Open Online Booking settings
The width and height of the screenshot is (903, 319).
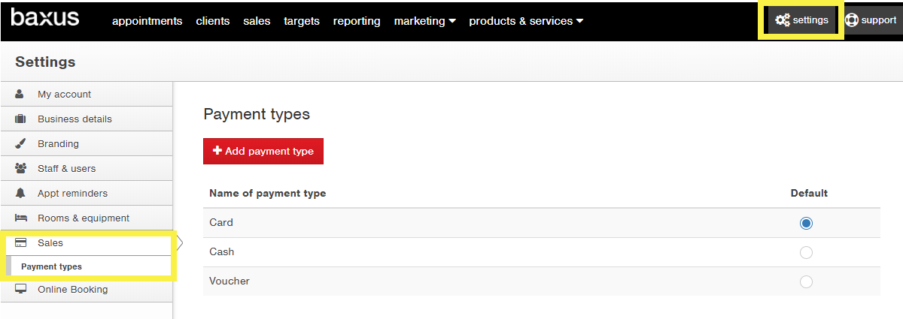[87, 289]
